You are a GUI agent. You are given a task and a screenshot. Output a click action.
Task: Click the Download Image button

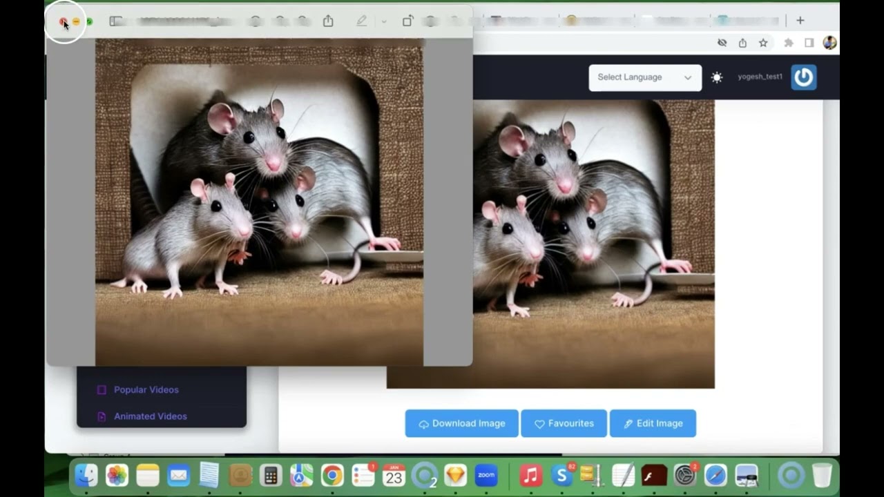461,423
